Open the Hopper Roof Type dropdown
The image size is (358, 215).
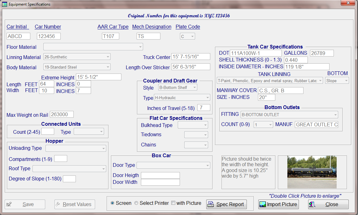point(69,169)
